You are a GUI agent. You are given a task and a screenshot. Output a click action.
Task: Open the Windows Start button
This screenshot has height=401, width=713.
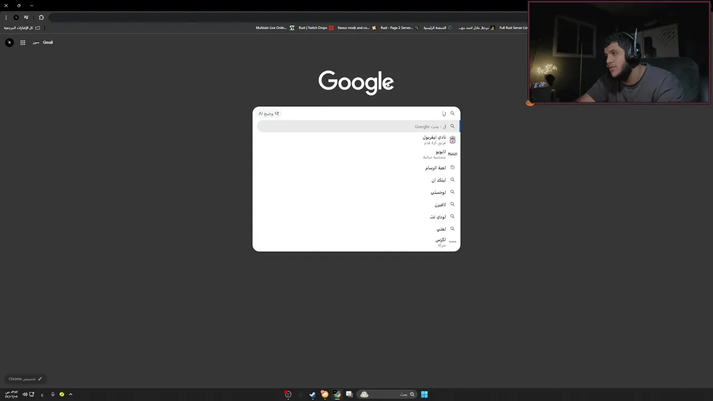[424, 394]
